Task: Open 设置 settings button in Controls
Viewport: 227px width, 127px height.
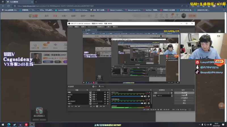Action: coord(184,100)
